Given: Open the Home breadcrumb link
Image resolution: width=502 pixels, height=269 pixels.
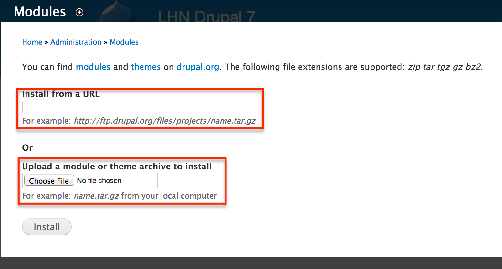Looking at the screenshot, I should coord(32,42).
